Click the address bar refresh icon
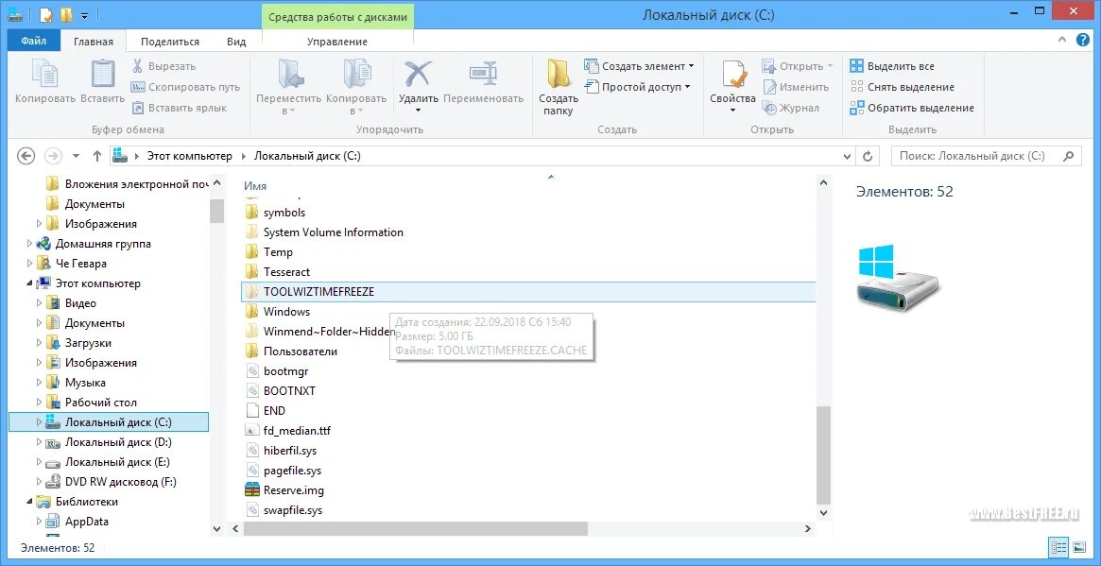1101x566 pixels. click(x=868, y=156)
